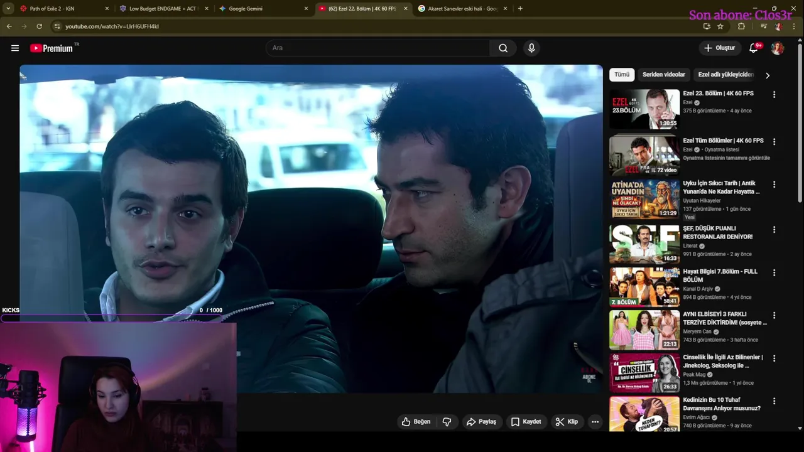
Task: Click the Peak Mag channel name
Action: pos(695,375)
